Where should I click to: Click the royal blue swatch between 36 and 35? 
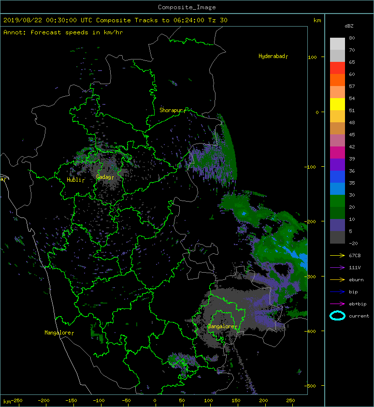337,177
